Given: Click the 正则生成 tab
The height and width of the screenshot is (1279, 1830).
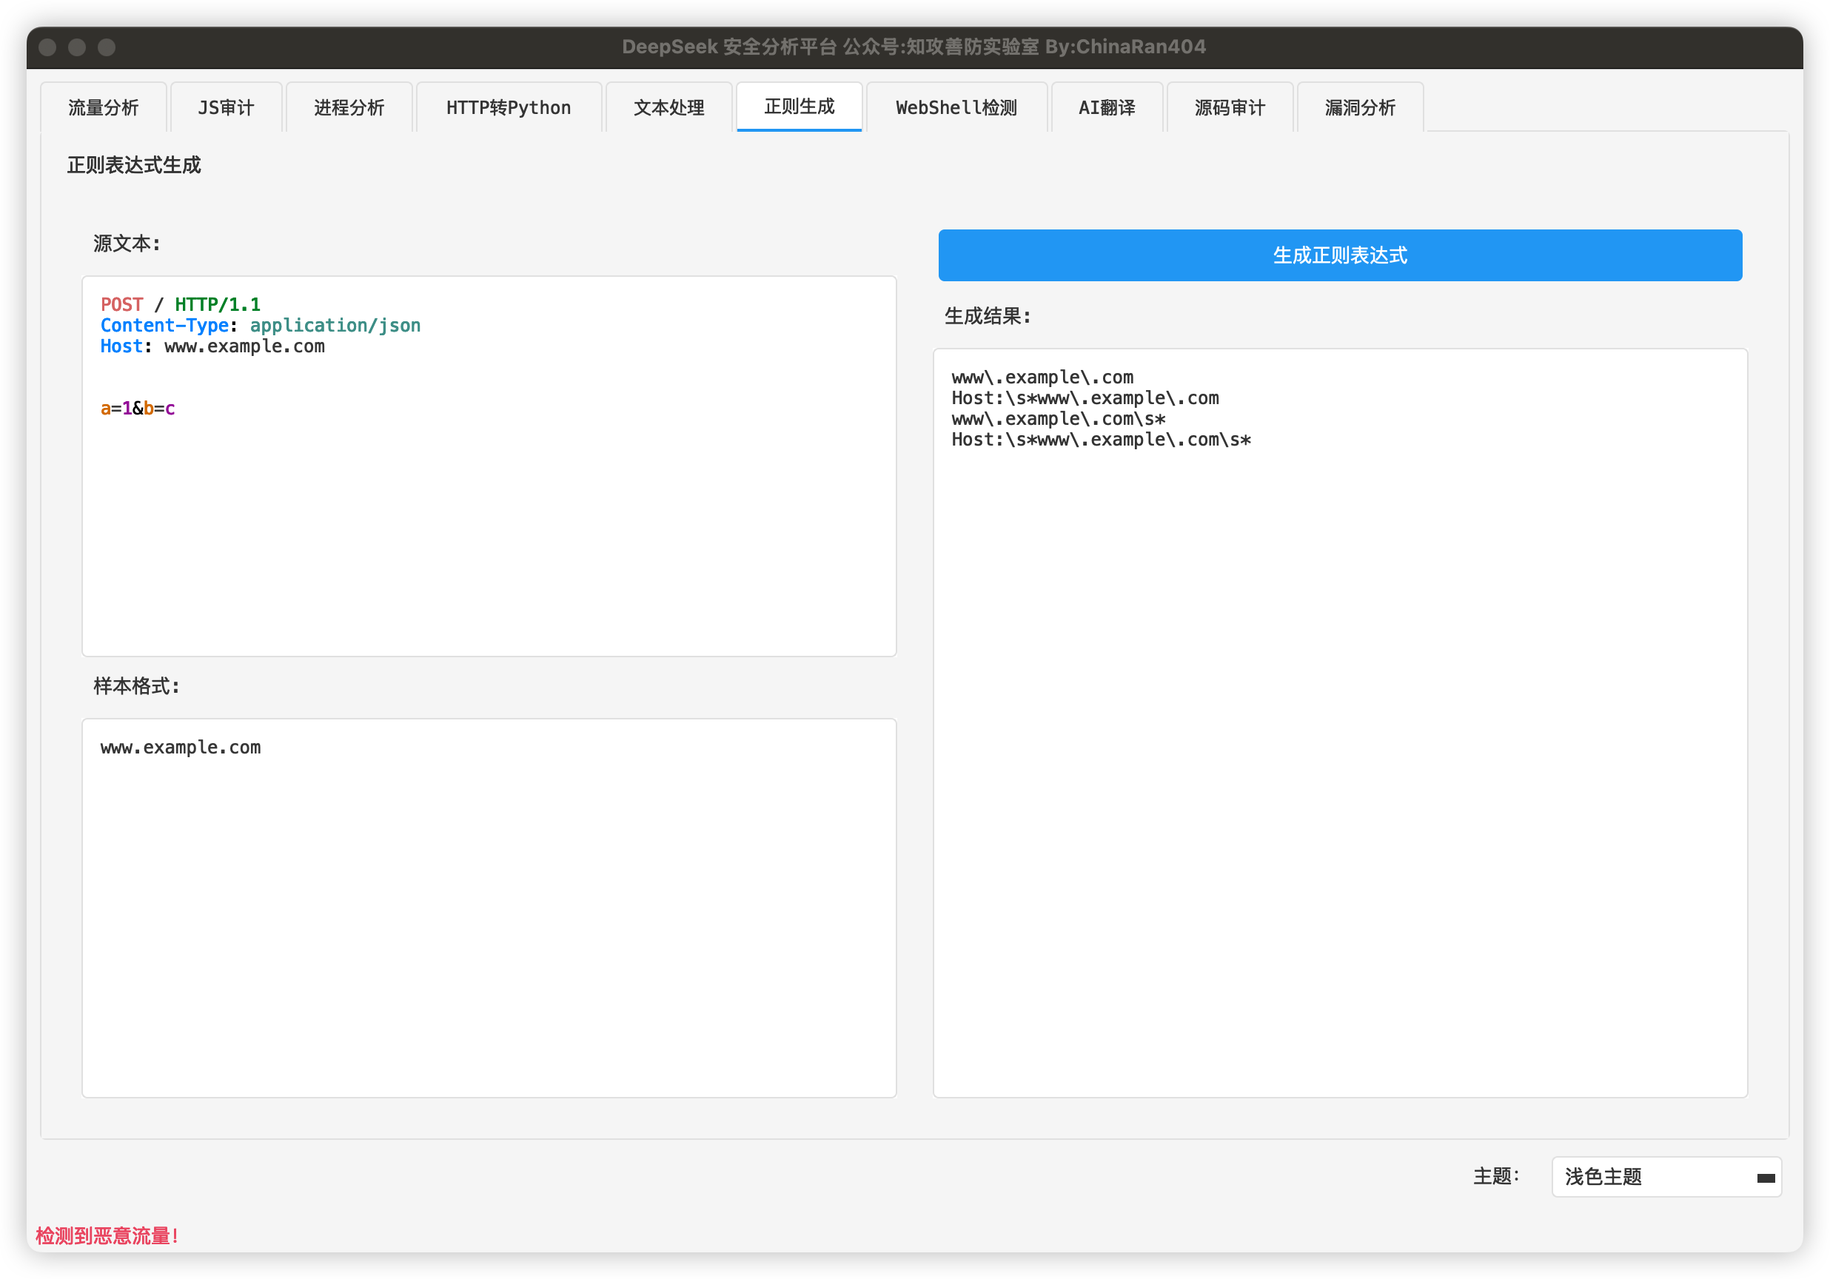Looking at the screenshot, I should tap(799, 107).
